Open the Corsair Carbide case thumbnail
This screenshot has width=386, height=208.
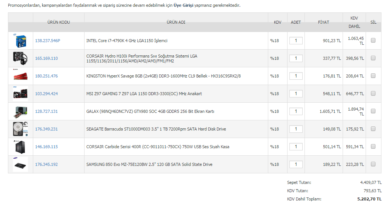(x=20, y=147)
